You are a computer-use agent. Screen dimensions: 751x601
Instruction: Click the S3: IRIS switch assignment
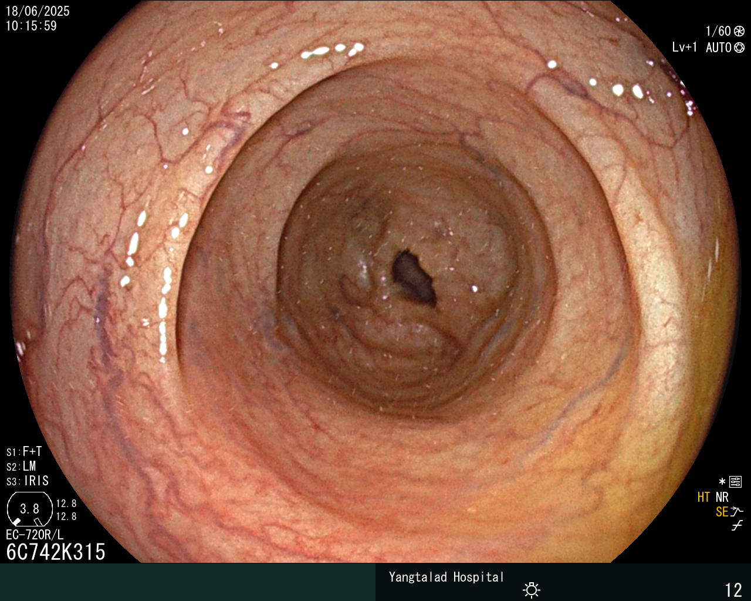(28, 481)
